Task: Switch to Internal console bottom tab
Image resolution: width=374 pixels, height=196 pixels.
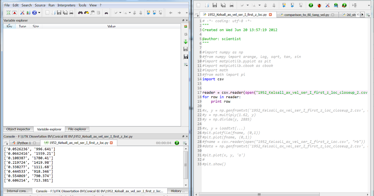Action: coord(17,191)
